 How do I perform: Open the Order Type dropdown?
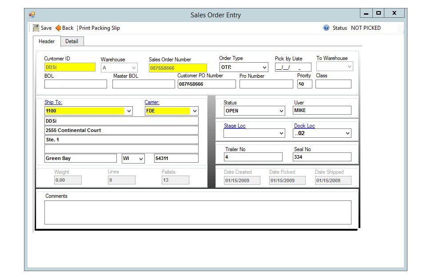(x=264, y=68)
